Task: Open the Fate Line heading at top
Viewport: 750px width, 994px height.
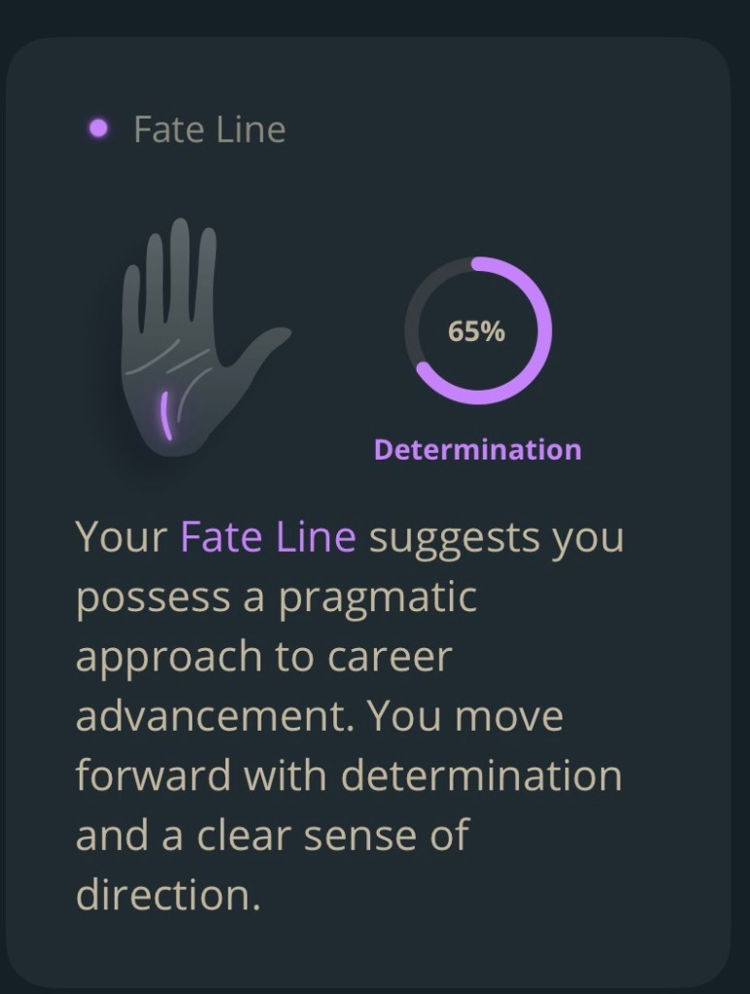Action: pyautogui.click(x=209, y=129)
